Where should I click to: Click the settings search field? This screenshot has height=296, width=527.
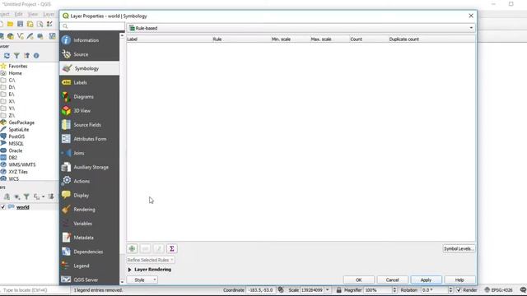[x=92, y=26]
